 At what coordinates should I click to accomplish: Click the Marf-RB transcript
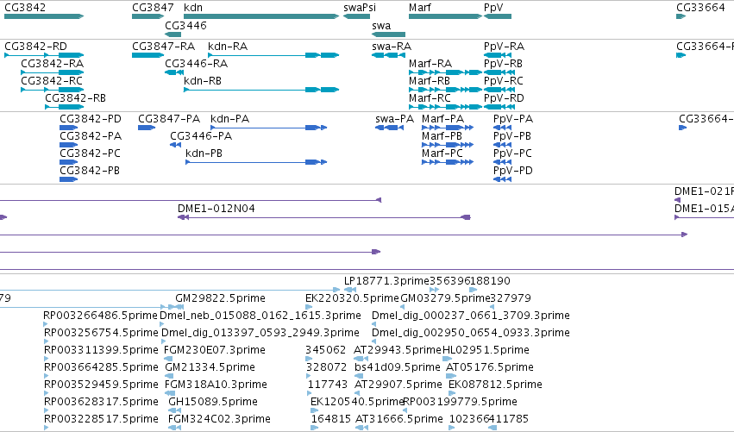coord(445,90)
